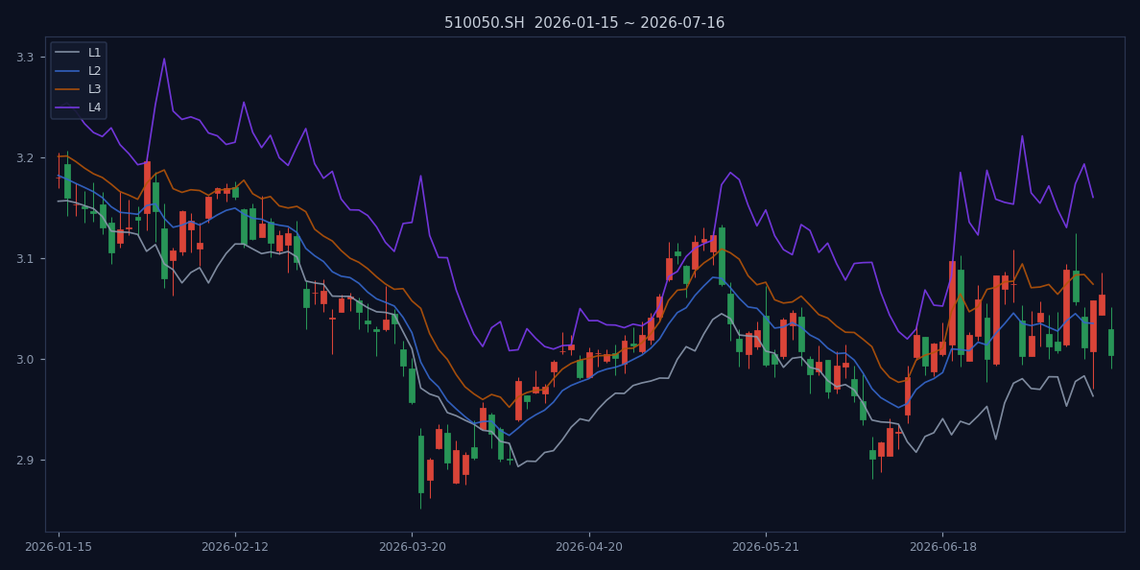
Task: Click the 2026-03-20 x-axis date label
Action: click(413, 547)
